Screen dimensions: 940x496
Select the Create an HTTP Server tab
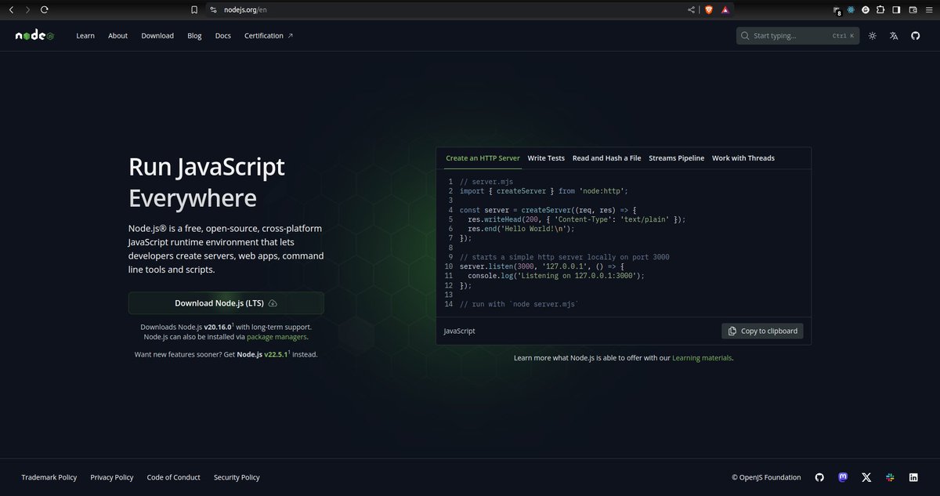[483, 158]
